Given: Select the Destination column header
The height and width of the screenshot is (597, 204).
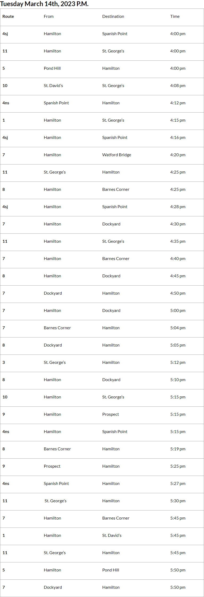Looking at the screenshot, I should pyautogui.click(x=113, y=17).
